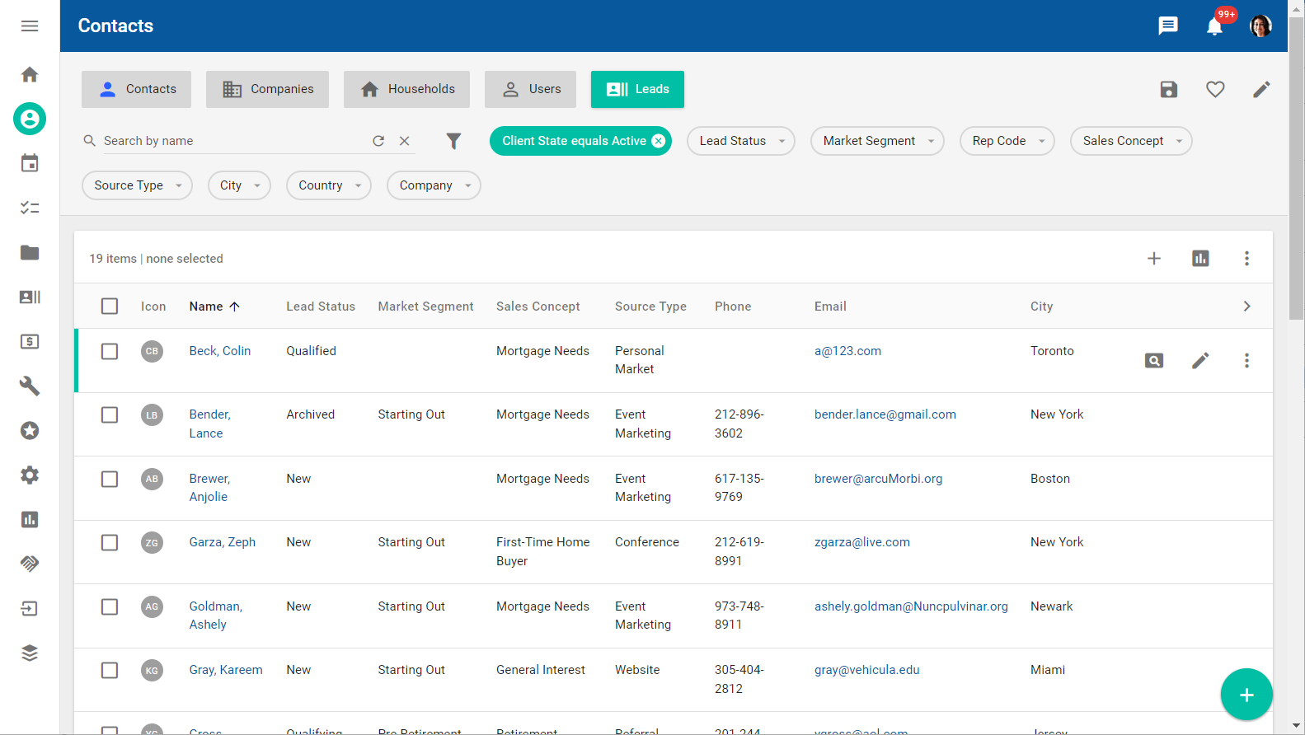Select the checkbox for Garza, Zeph

click(x=110, y=543)
